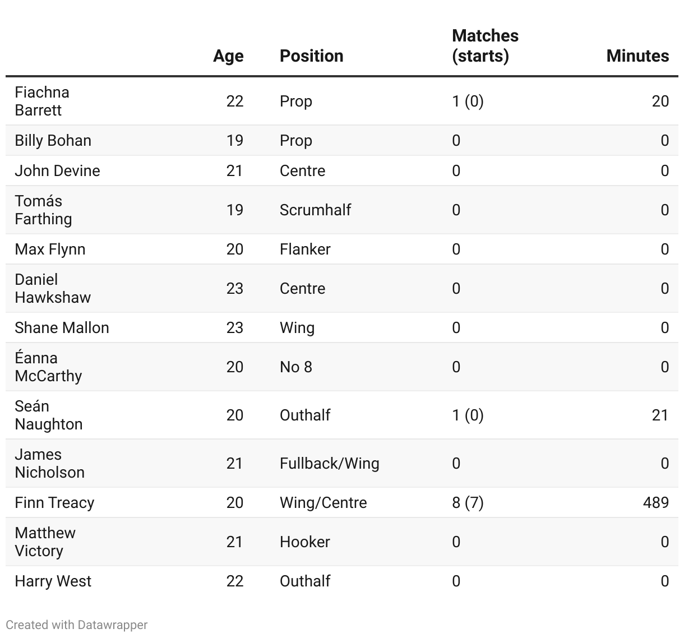The width and height of the screenshot is (684, 638).
Task: Click Finn Treacy's 8 (7) matches cell
Action: [468, 502]
